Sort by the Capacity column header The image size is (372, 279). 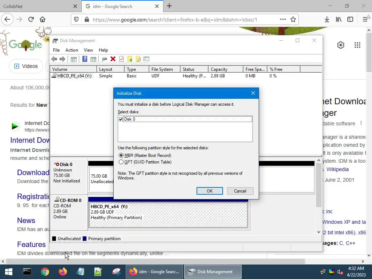(x=226, y=69)
